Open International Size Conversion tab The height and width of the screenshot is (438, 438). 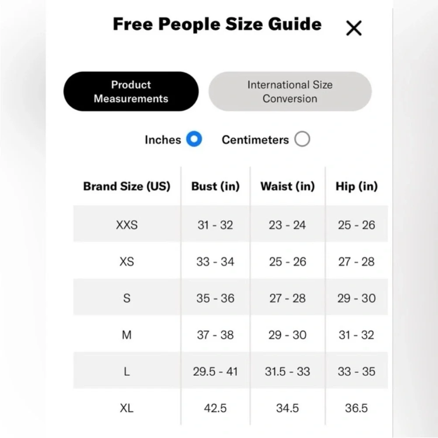290,92
